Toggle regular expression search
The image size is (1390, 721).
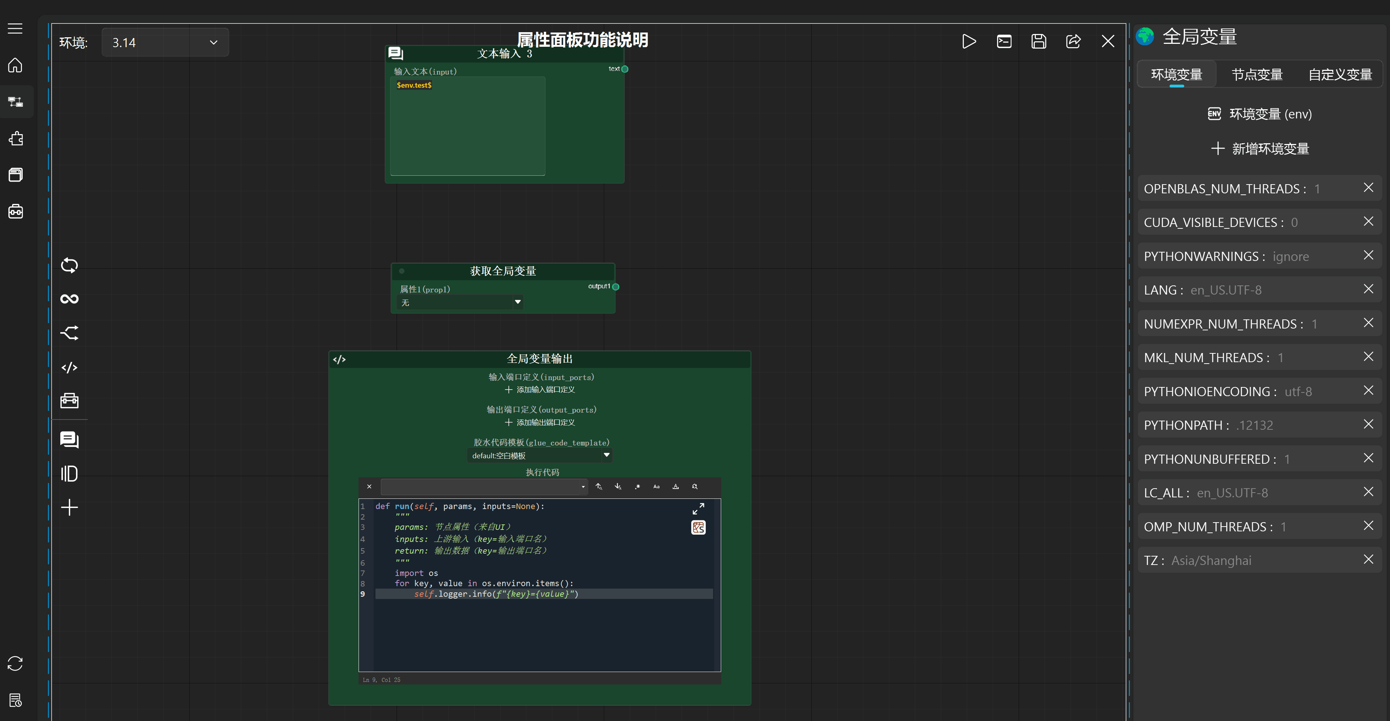pyautogui.click(x=637, y=486)
